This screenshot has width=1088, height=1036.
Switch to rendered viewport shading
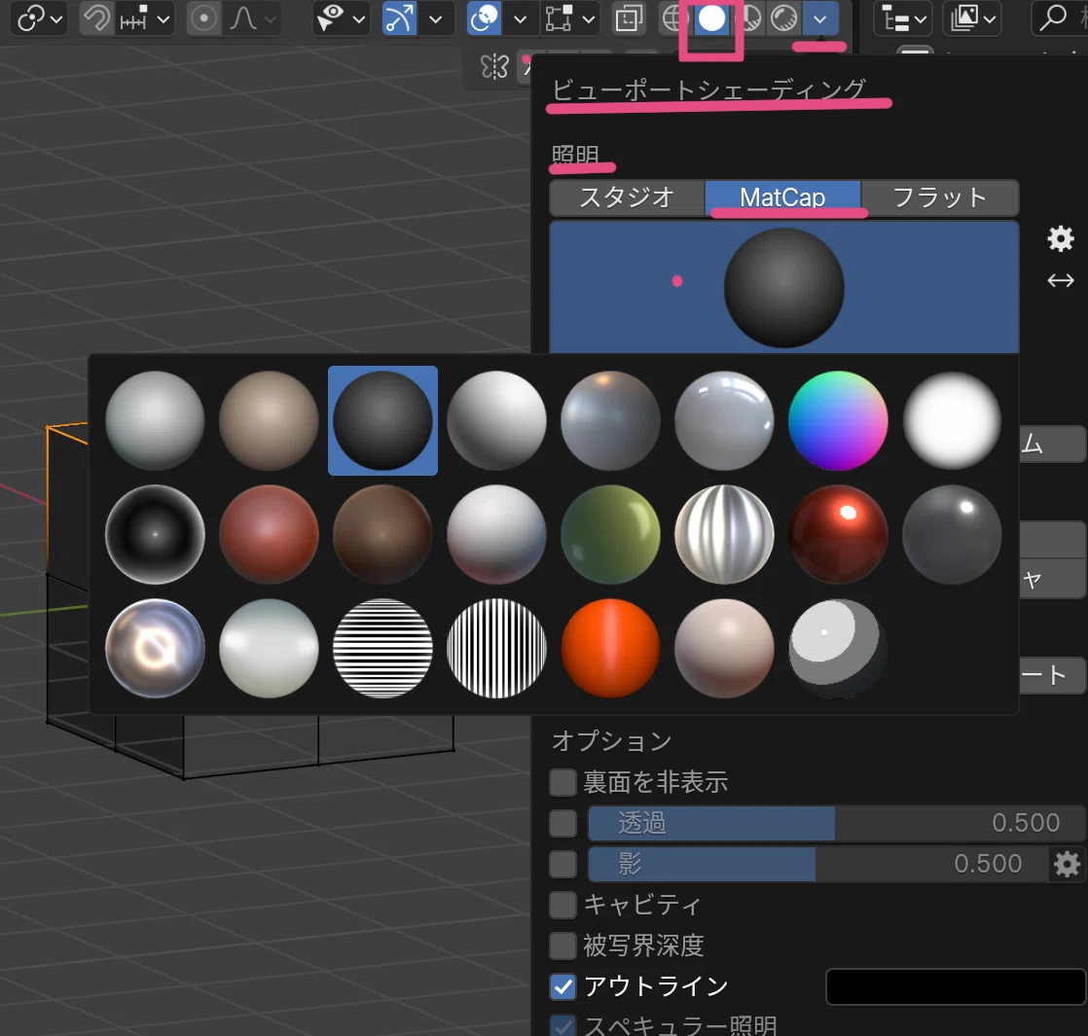784,18
